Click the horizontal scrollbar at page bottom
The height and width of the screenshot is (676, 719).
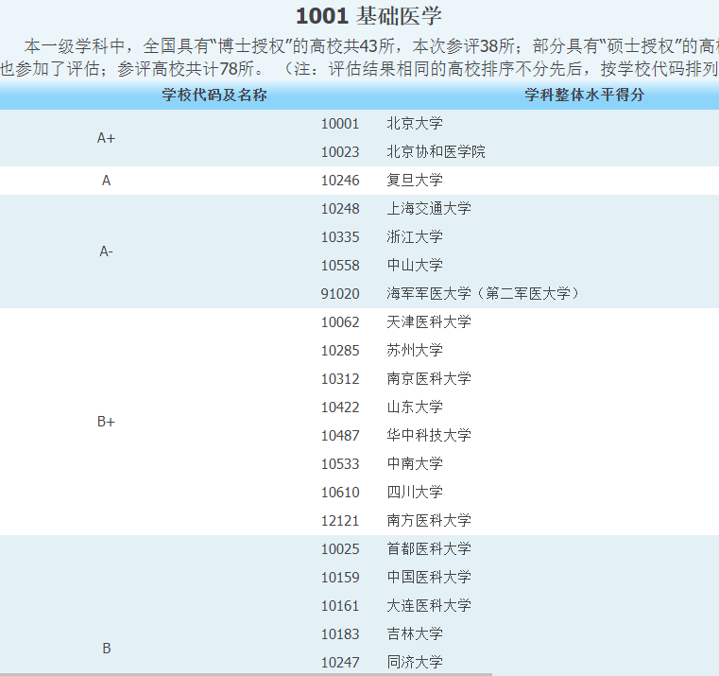click(246, 673)
